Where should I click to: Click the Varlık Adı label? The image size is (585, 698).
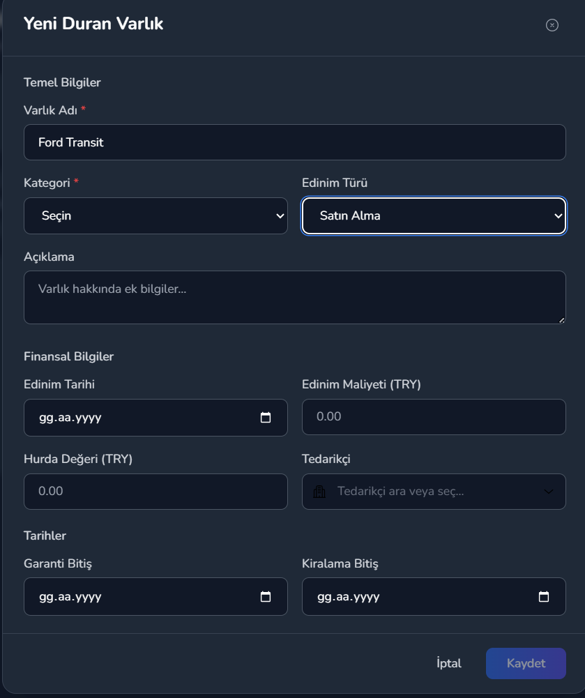coord(51,110)
